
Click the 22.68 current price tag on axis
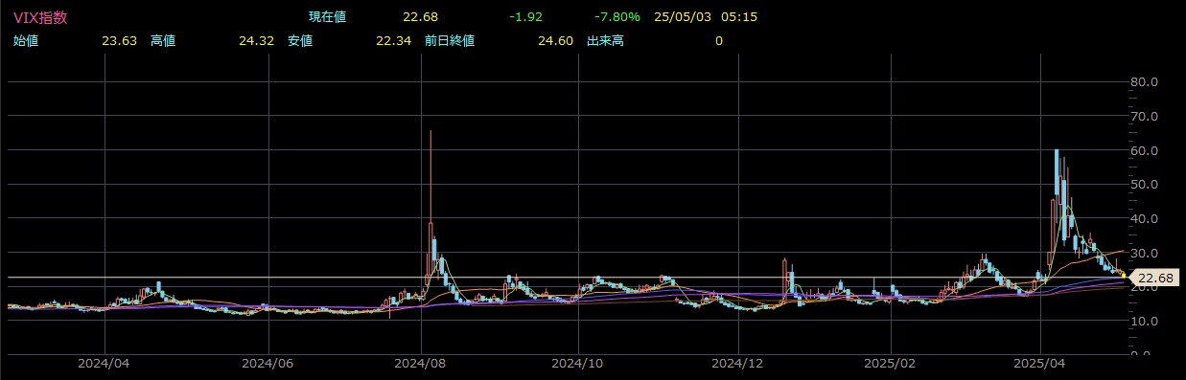[x=1154, y=278]
